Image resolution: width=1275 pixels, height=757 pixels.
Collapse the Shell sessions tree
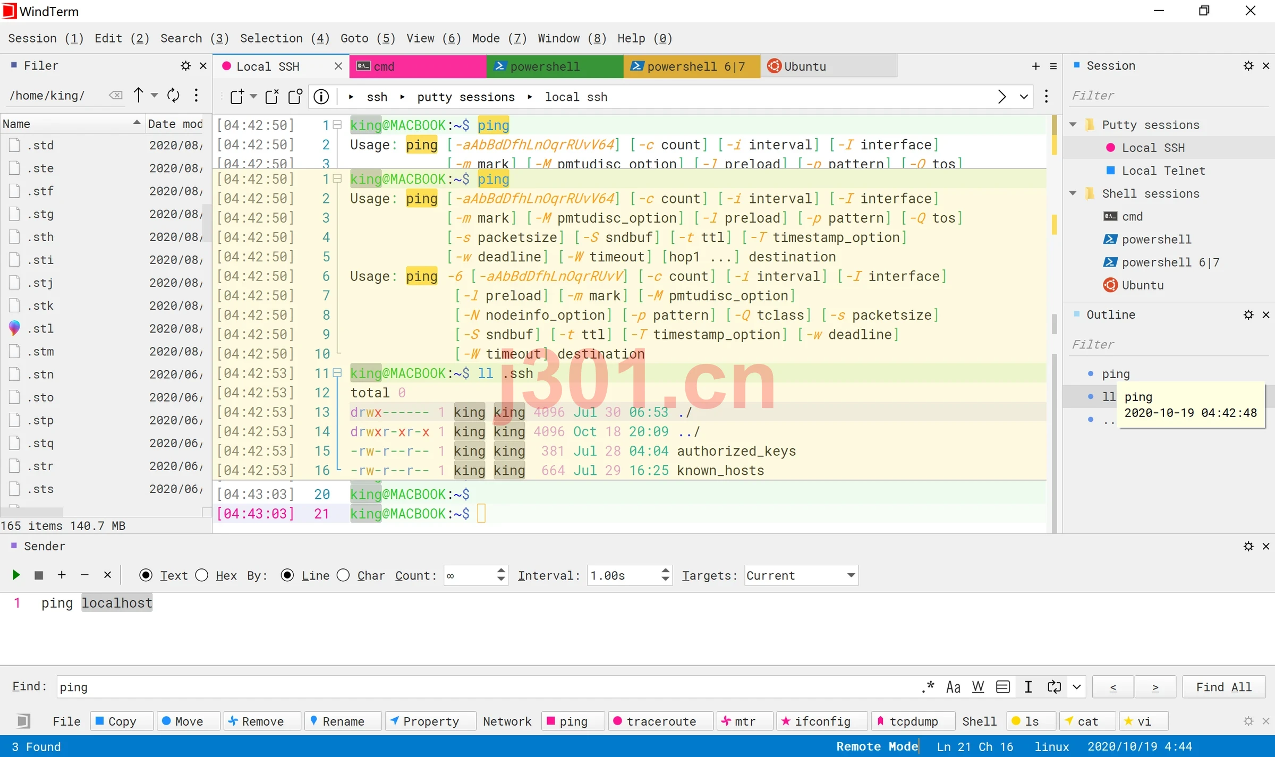coord(1073,193)
